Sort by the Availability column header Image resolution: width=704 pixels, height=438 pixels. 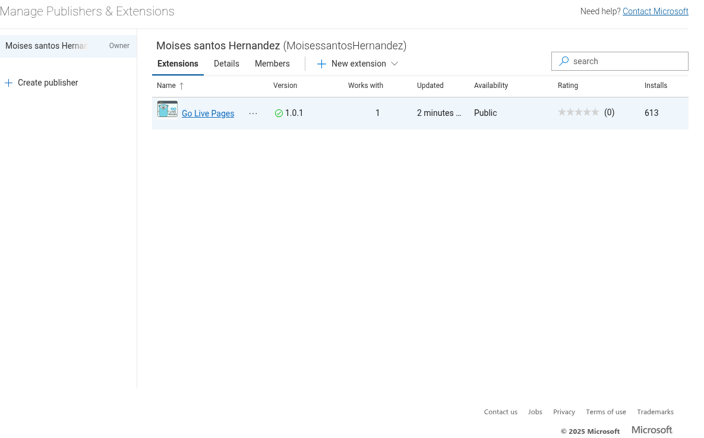(x=491, y=86)
